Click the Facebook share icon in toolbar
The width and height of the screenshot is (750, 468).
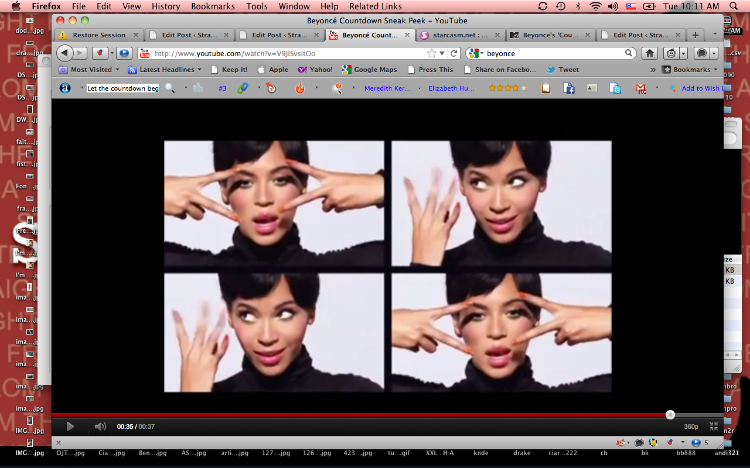coord(568,88)
